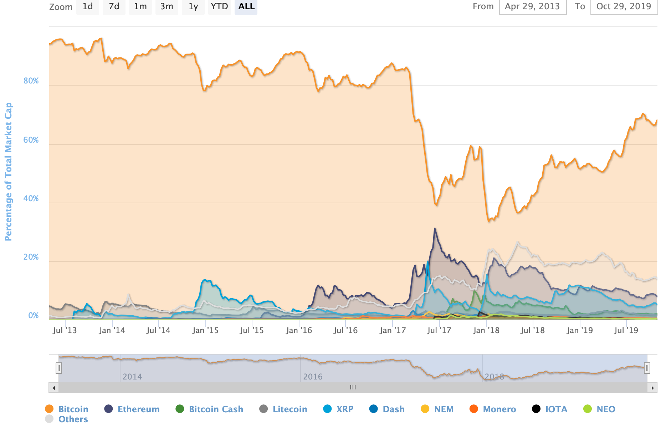661x423 pixels.
Task: Choose the YTD zoom option
Action: pos(219,6)
